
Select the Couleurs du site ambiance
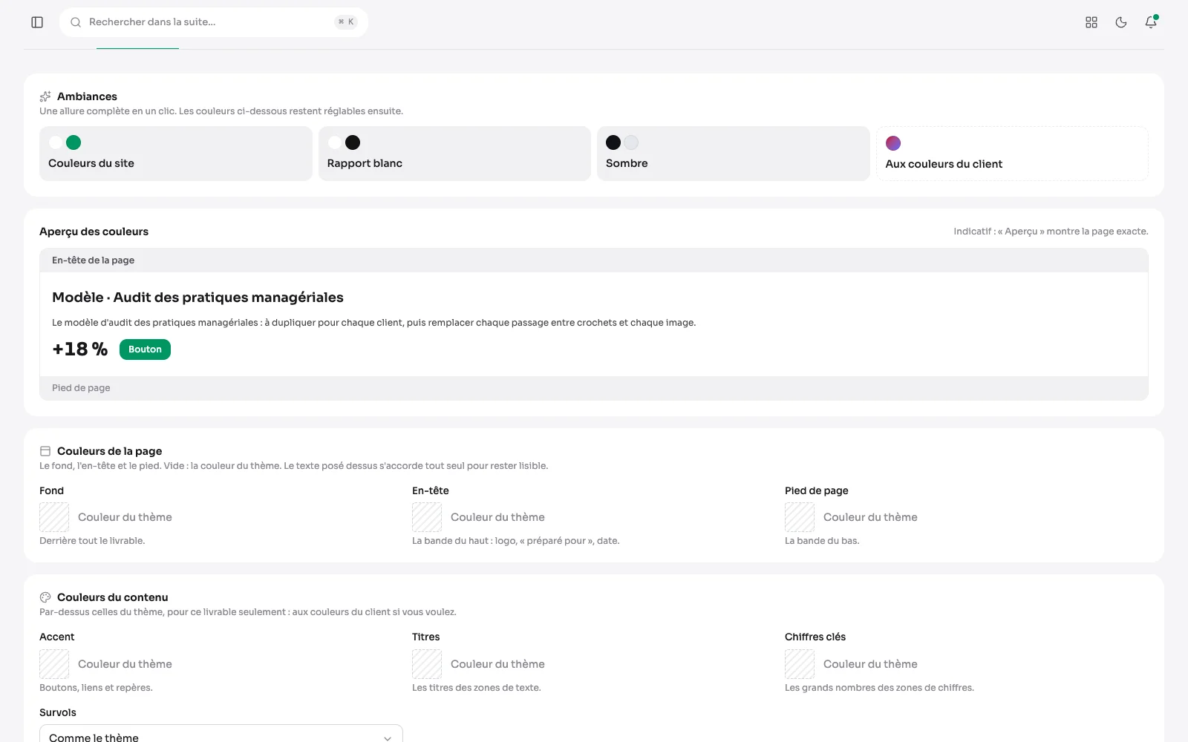176,154
